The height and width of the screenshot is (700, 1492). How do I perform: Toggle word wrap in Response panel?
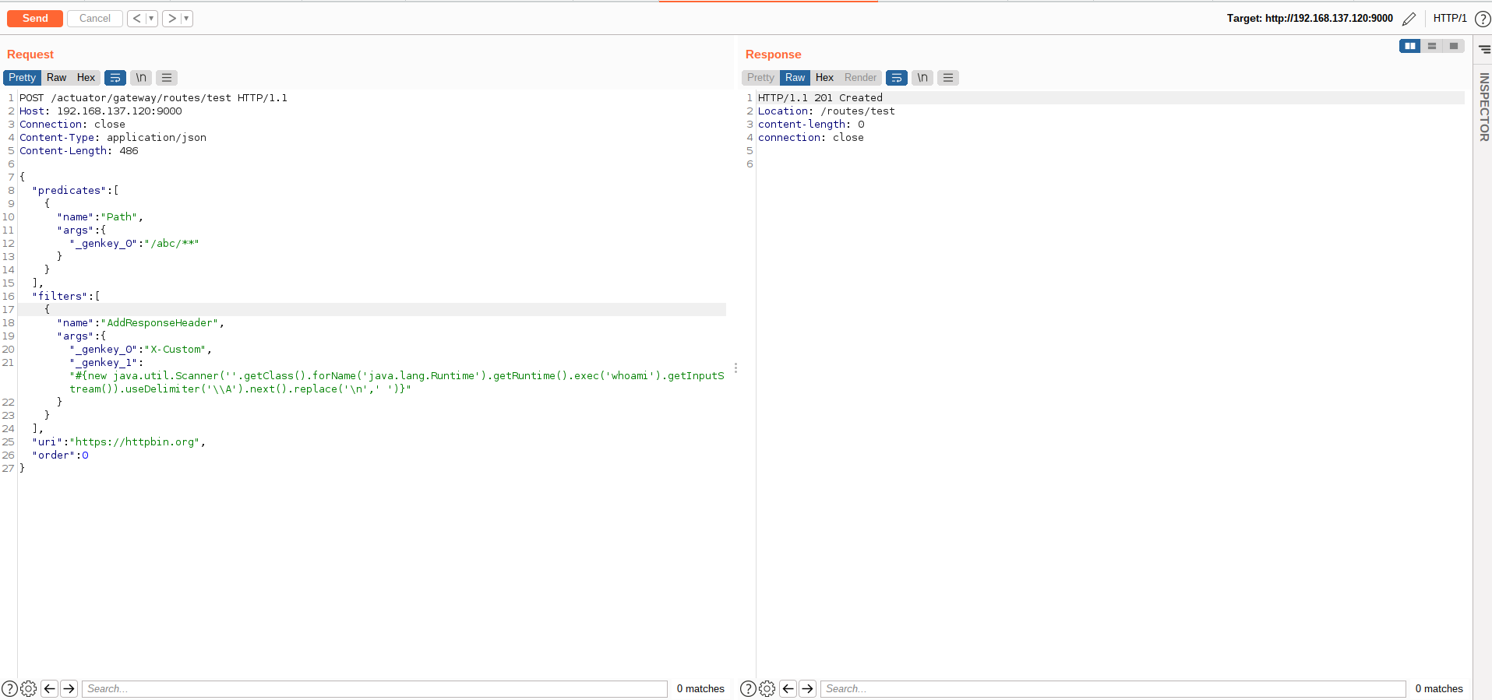click(897, 78)
